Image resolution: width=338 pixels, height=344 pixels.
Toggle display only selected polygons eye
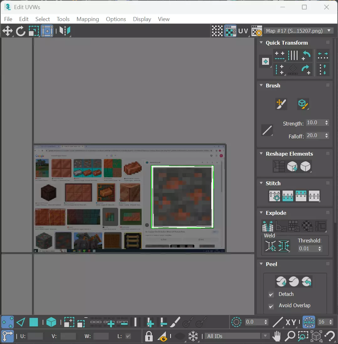coord(163,336)
